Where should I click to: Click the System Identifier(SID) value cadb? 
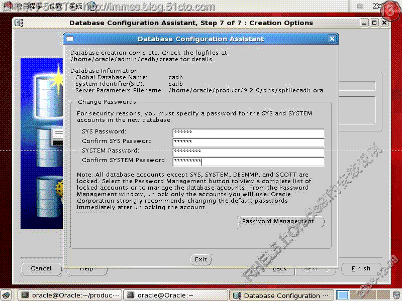click(x=175, y=84)
